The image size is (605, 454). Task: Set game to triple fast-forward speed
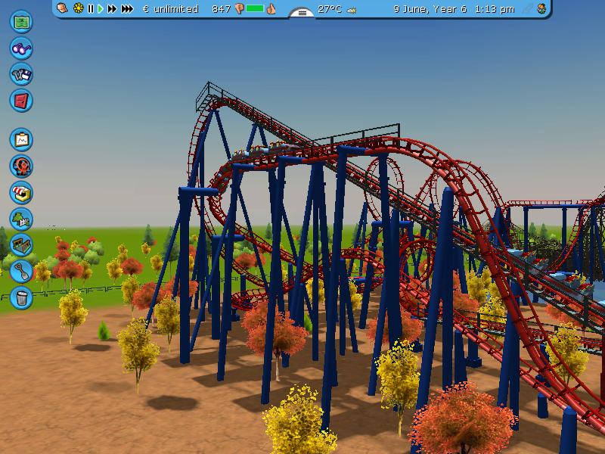127,8
